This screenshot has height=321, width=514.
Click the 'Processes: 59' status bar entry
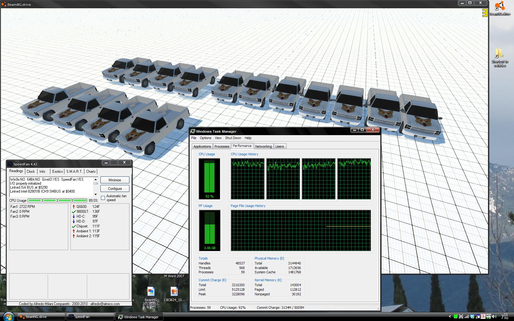click(200, 308)
